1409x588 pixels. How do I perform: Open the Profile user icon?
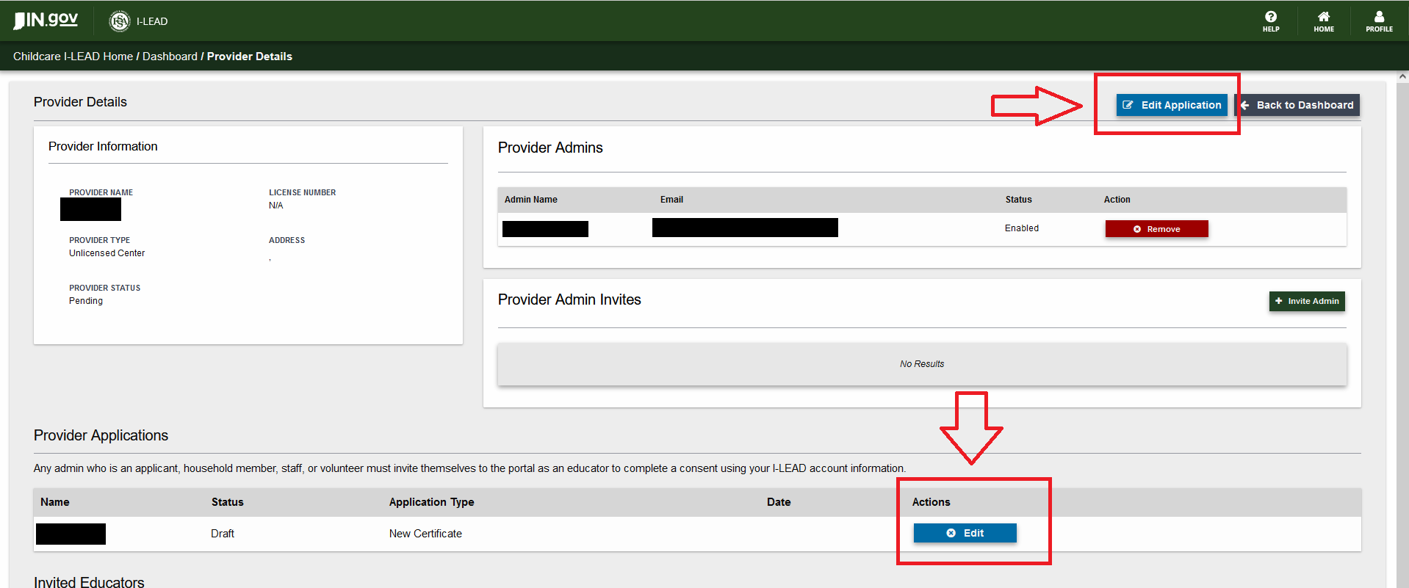coord(1378,21)
